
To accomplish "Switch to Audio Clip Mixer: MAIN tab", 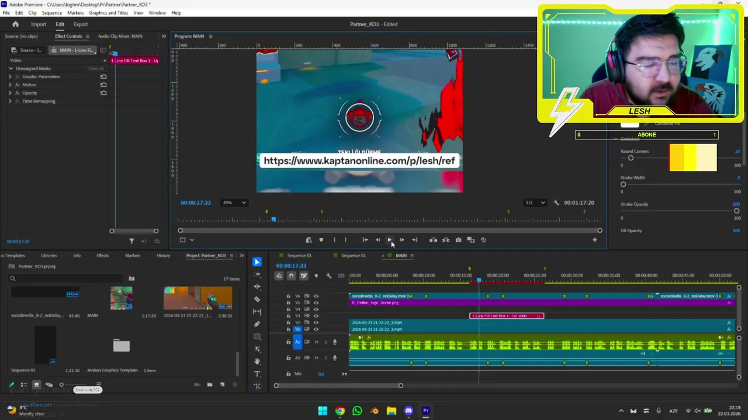I will click(x=120, y=36).
